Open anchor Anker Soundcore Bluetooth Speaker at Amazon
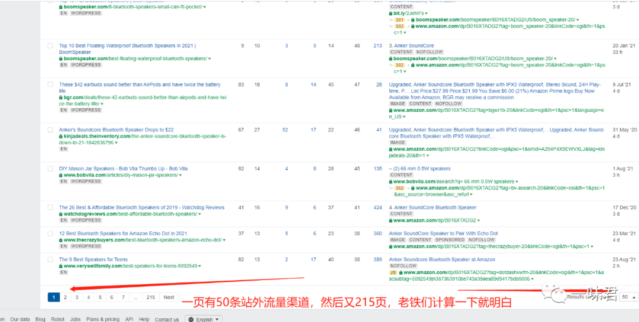This screenshot has height=322, width=639. [x=442, y=259]
